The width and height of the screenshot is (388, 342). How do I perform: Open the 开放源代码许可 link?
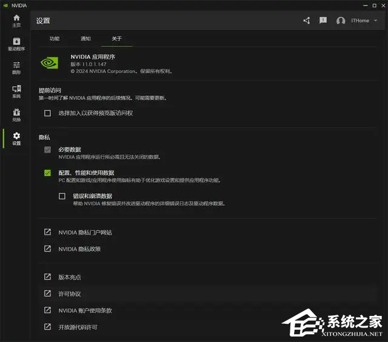point(78,327)
